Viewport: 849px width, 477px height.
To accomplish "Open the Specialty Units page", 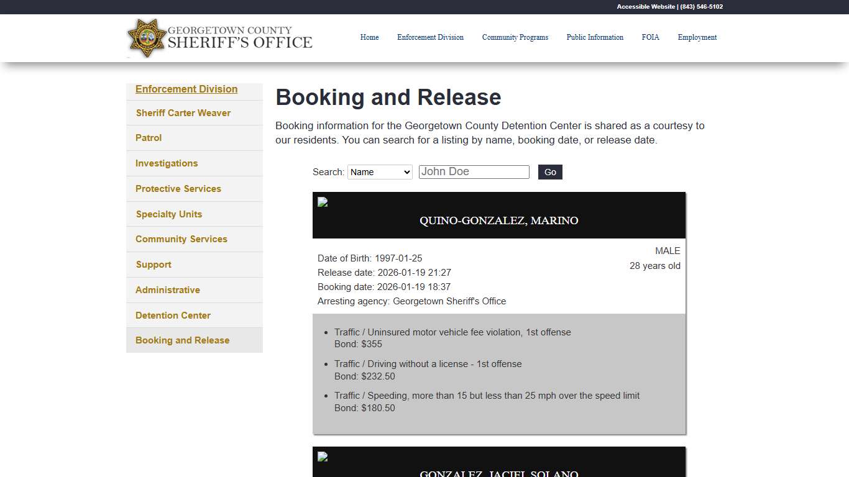I will pos(168,214).
